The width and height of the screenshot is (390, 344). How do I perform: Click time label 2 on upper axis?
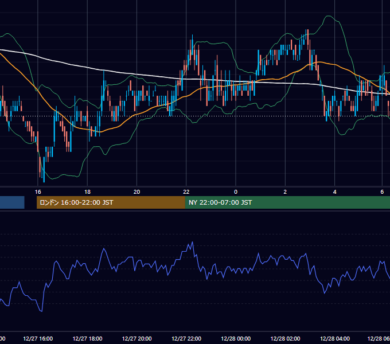(285, 192)
